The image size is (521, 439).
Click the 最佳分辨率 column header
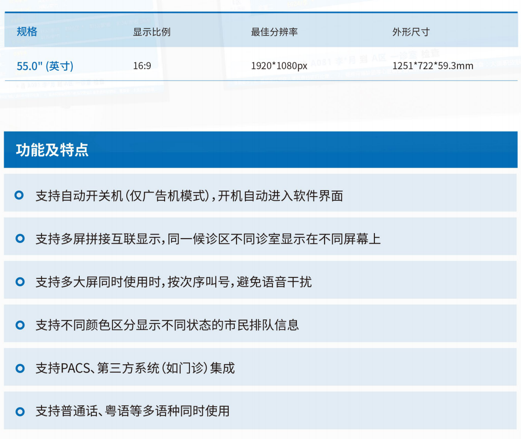(274, 32)
